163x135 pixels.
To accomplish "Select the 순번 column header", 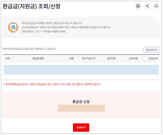I will point(8,59).
